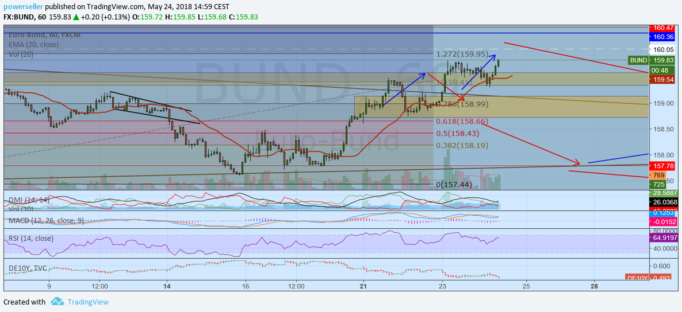This screenshot has width=682, height=312.
Task: Click the RSI (14, close) indicator label
Action: pyautogui.click(x=31, y=238)
